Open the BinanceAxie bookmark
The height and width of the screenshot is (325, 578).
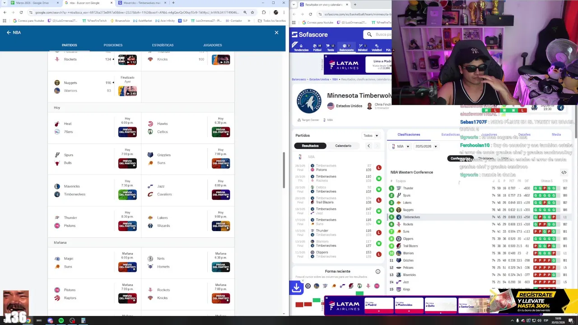coord(120,21)
